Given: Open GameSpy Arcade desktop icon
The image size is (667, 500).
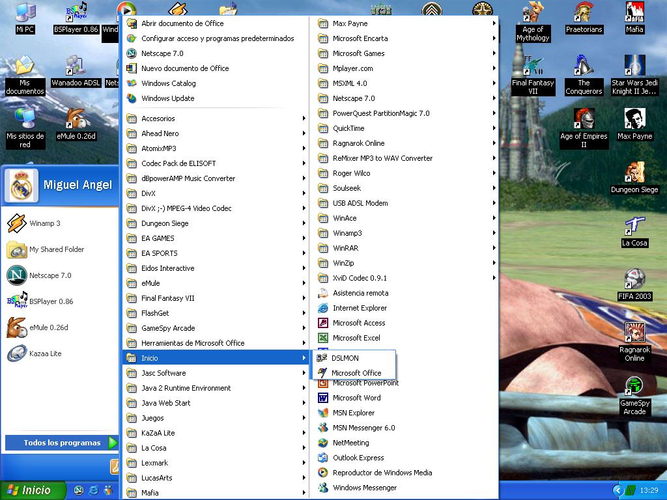Looking at the screenshot, I should tap(634, 394).
